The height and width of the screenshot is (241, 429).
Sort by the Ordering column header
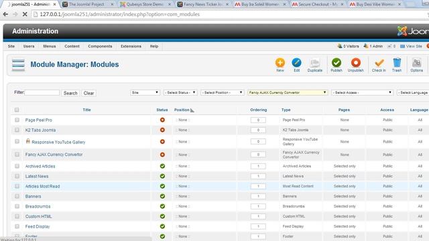pyautogui.click(x=258, y=110)
